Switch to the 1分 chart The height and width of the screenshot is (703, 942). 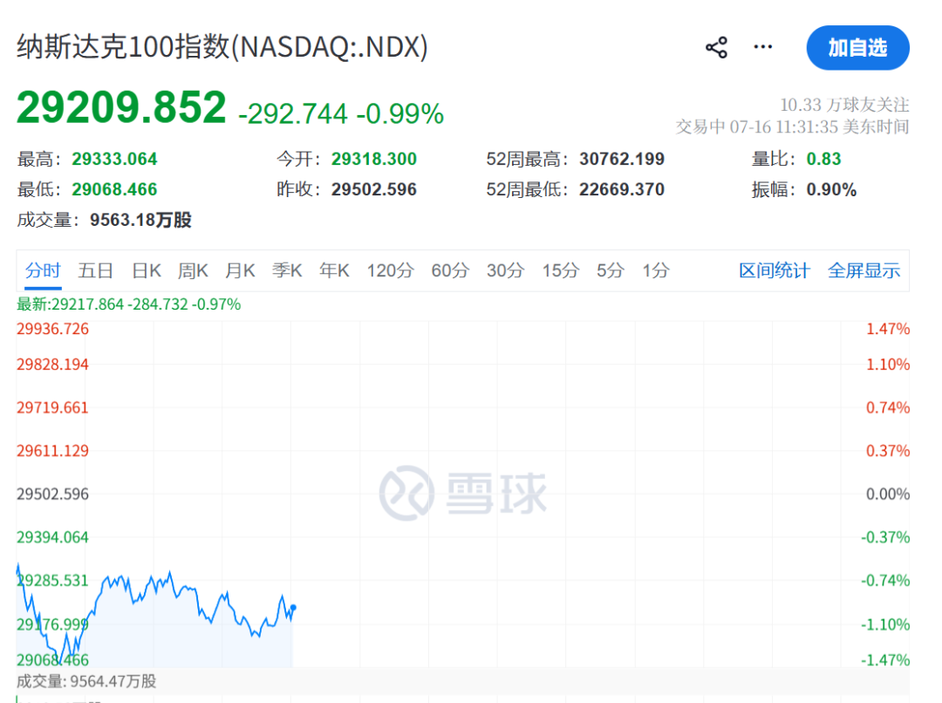coord(655,270)
